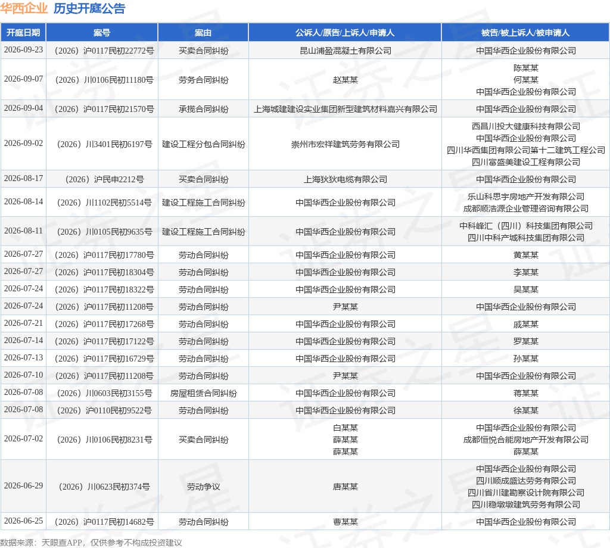Viewport: 610px width, 548px height.
Task: Select the 历史开庭公告 heading
Action: [89, 8]
